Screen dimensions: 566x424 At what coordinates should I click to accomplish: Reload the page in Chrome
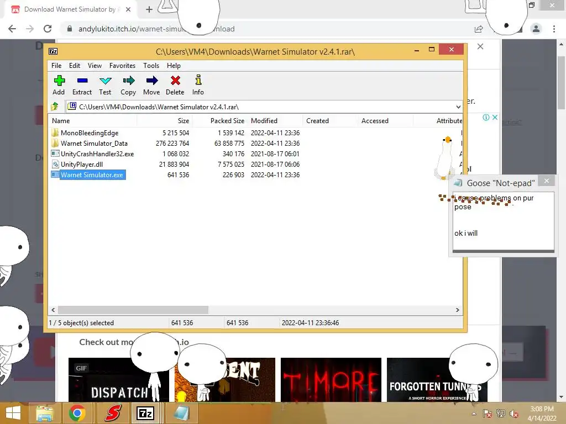coord(48,29)
